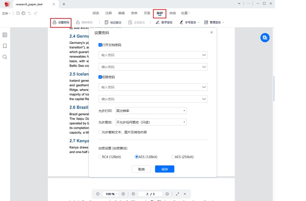Click the 标记密文 tool
Screen dimensions: 306x201
click(113, 22)
